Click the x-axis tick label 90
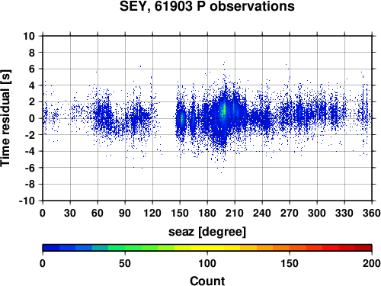The height and width of the screenshot is (286, 381). (x=125, y=213)
